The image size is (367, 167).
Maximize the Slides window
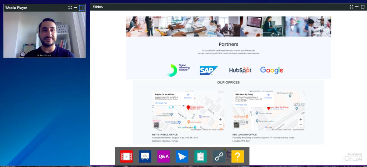pyautogui.click(x=363, y=7)
